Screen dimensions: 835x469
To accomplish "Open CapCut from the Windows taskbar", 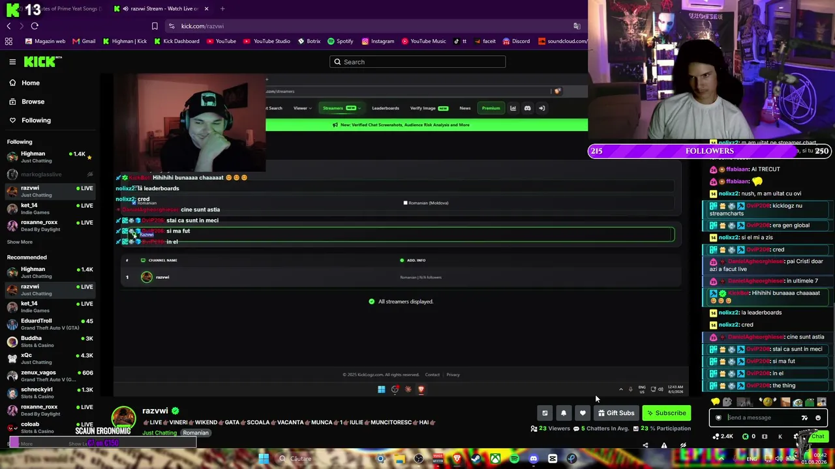I will (x=553, y=459).
